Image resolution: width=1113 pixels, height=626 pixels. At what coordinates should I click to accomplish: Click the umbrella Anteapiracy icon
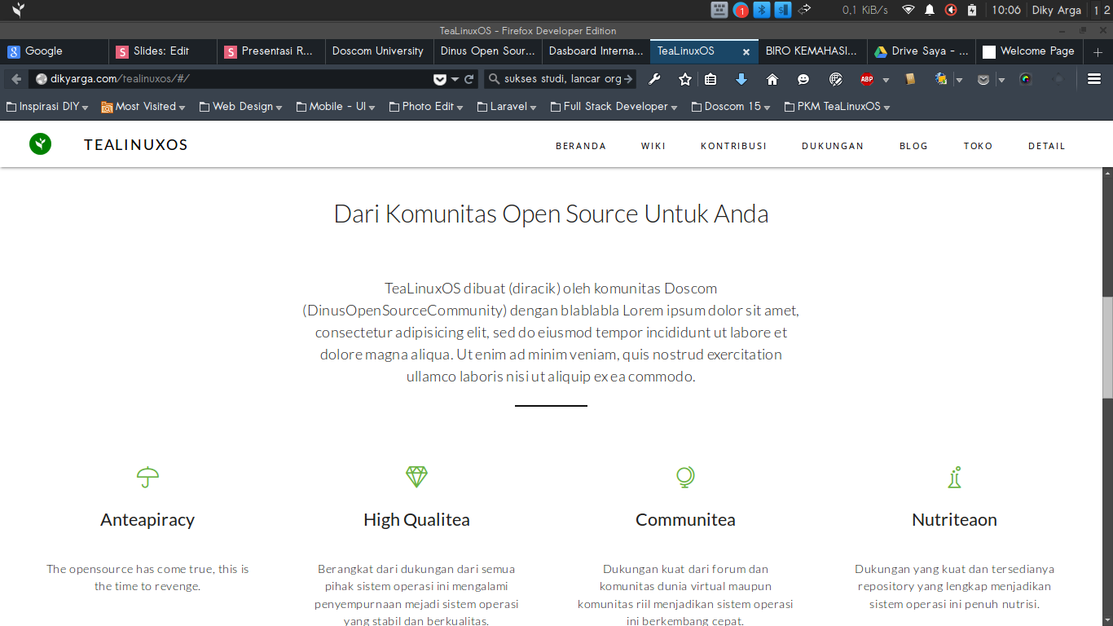tap(147, 477)
